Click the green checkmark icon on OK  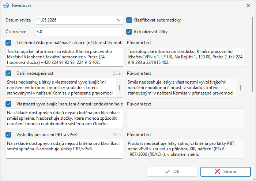tap(167, 172)
